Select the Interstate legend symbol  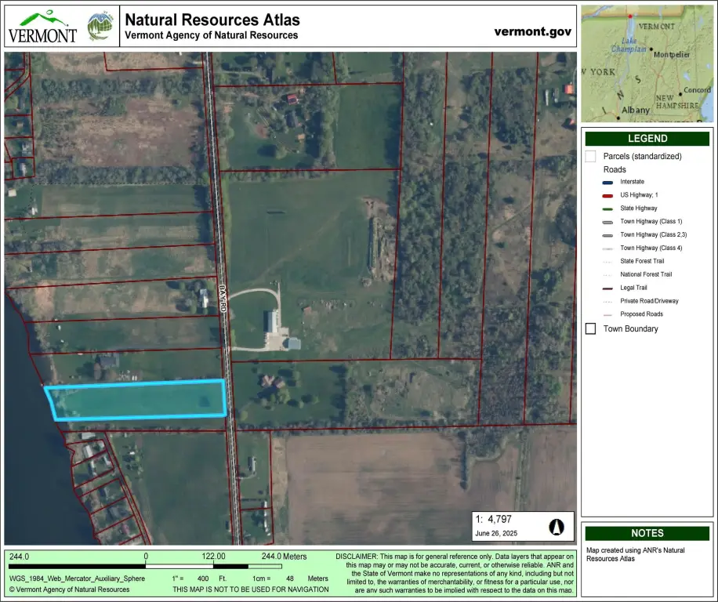tap(608, 182)
